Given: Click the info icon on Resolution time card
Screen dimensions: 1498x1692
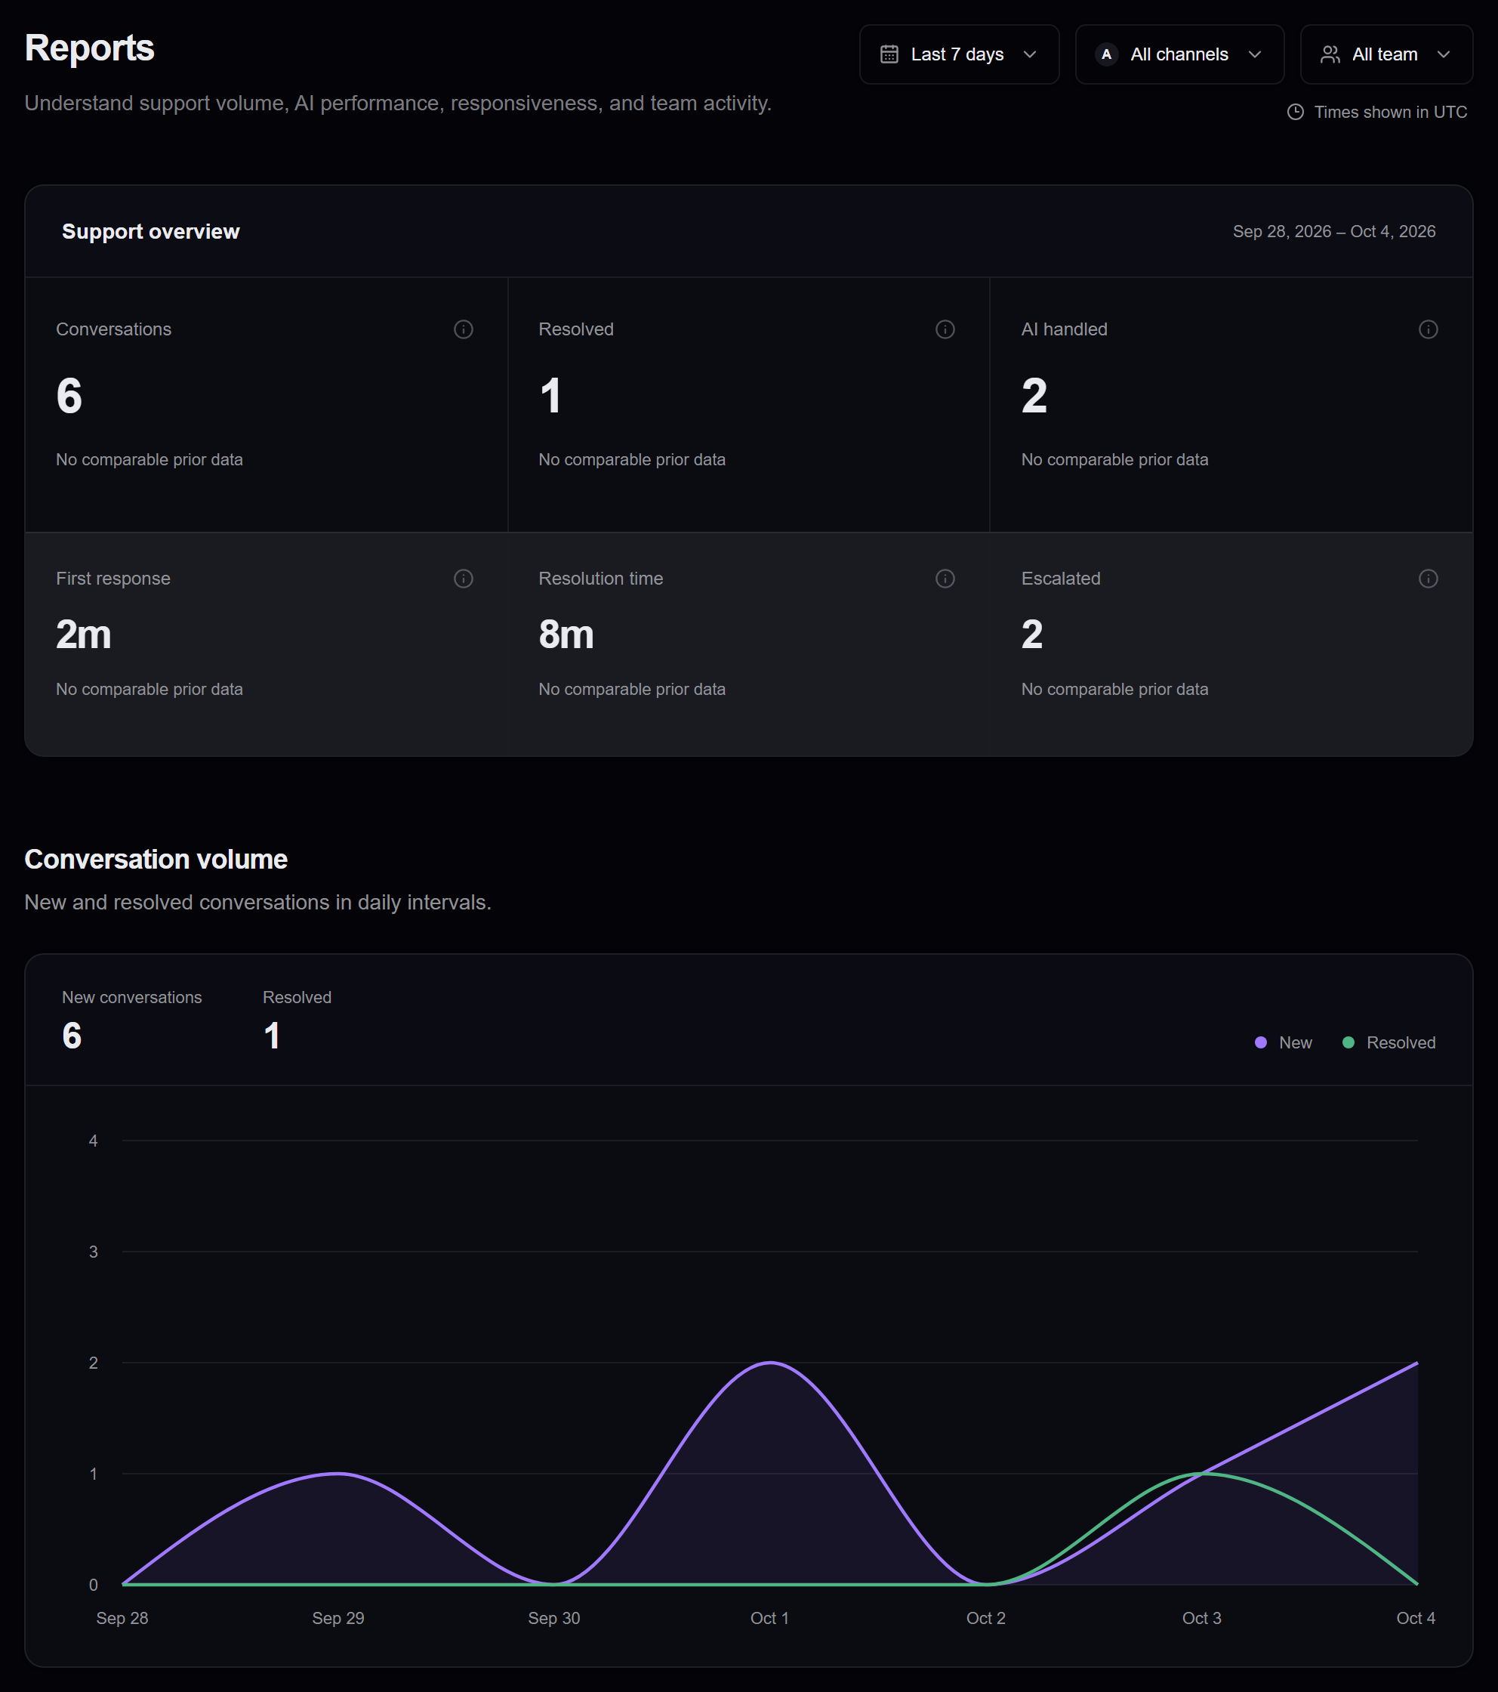Looking at the screenshot, I should coord(945,579).
